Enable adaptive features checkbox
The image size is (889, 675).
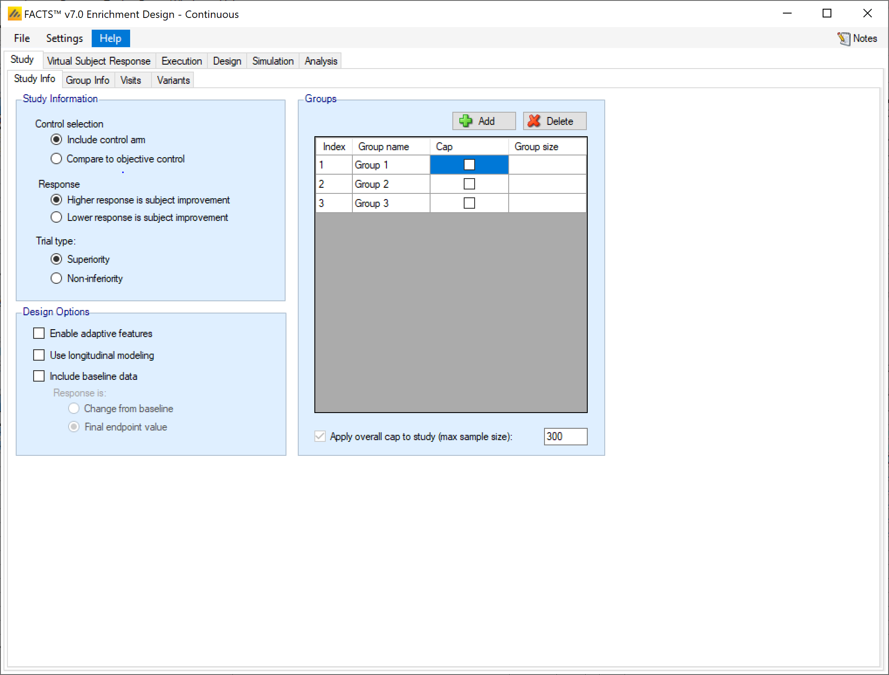(x=39, y=334)
